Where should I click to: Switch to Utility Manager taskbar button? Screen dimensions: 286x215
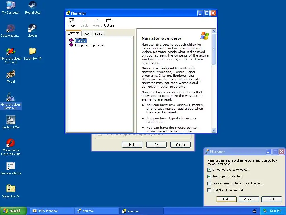click(x=52, y=211)
